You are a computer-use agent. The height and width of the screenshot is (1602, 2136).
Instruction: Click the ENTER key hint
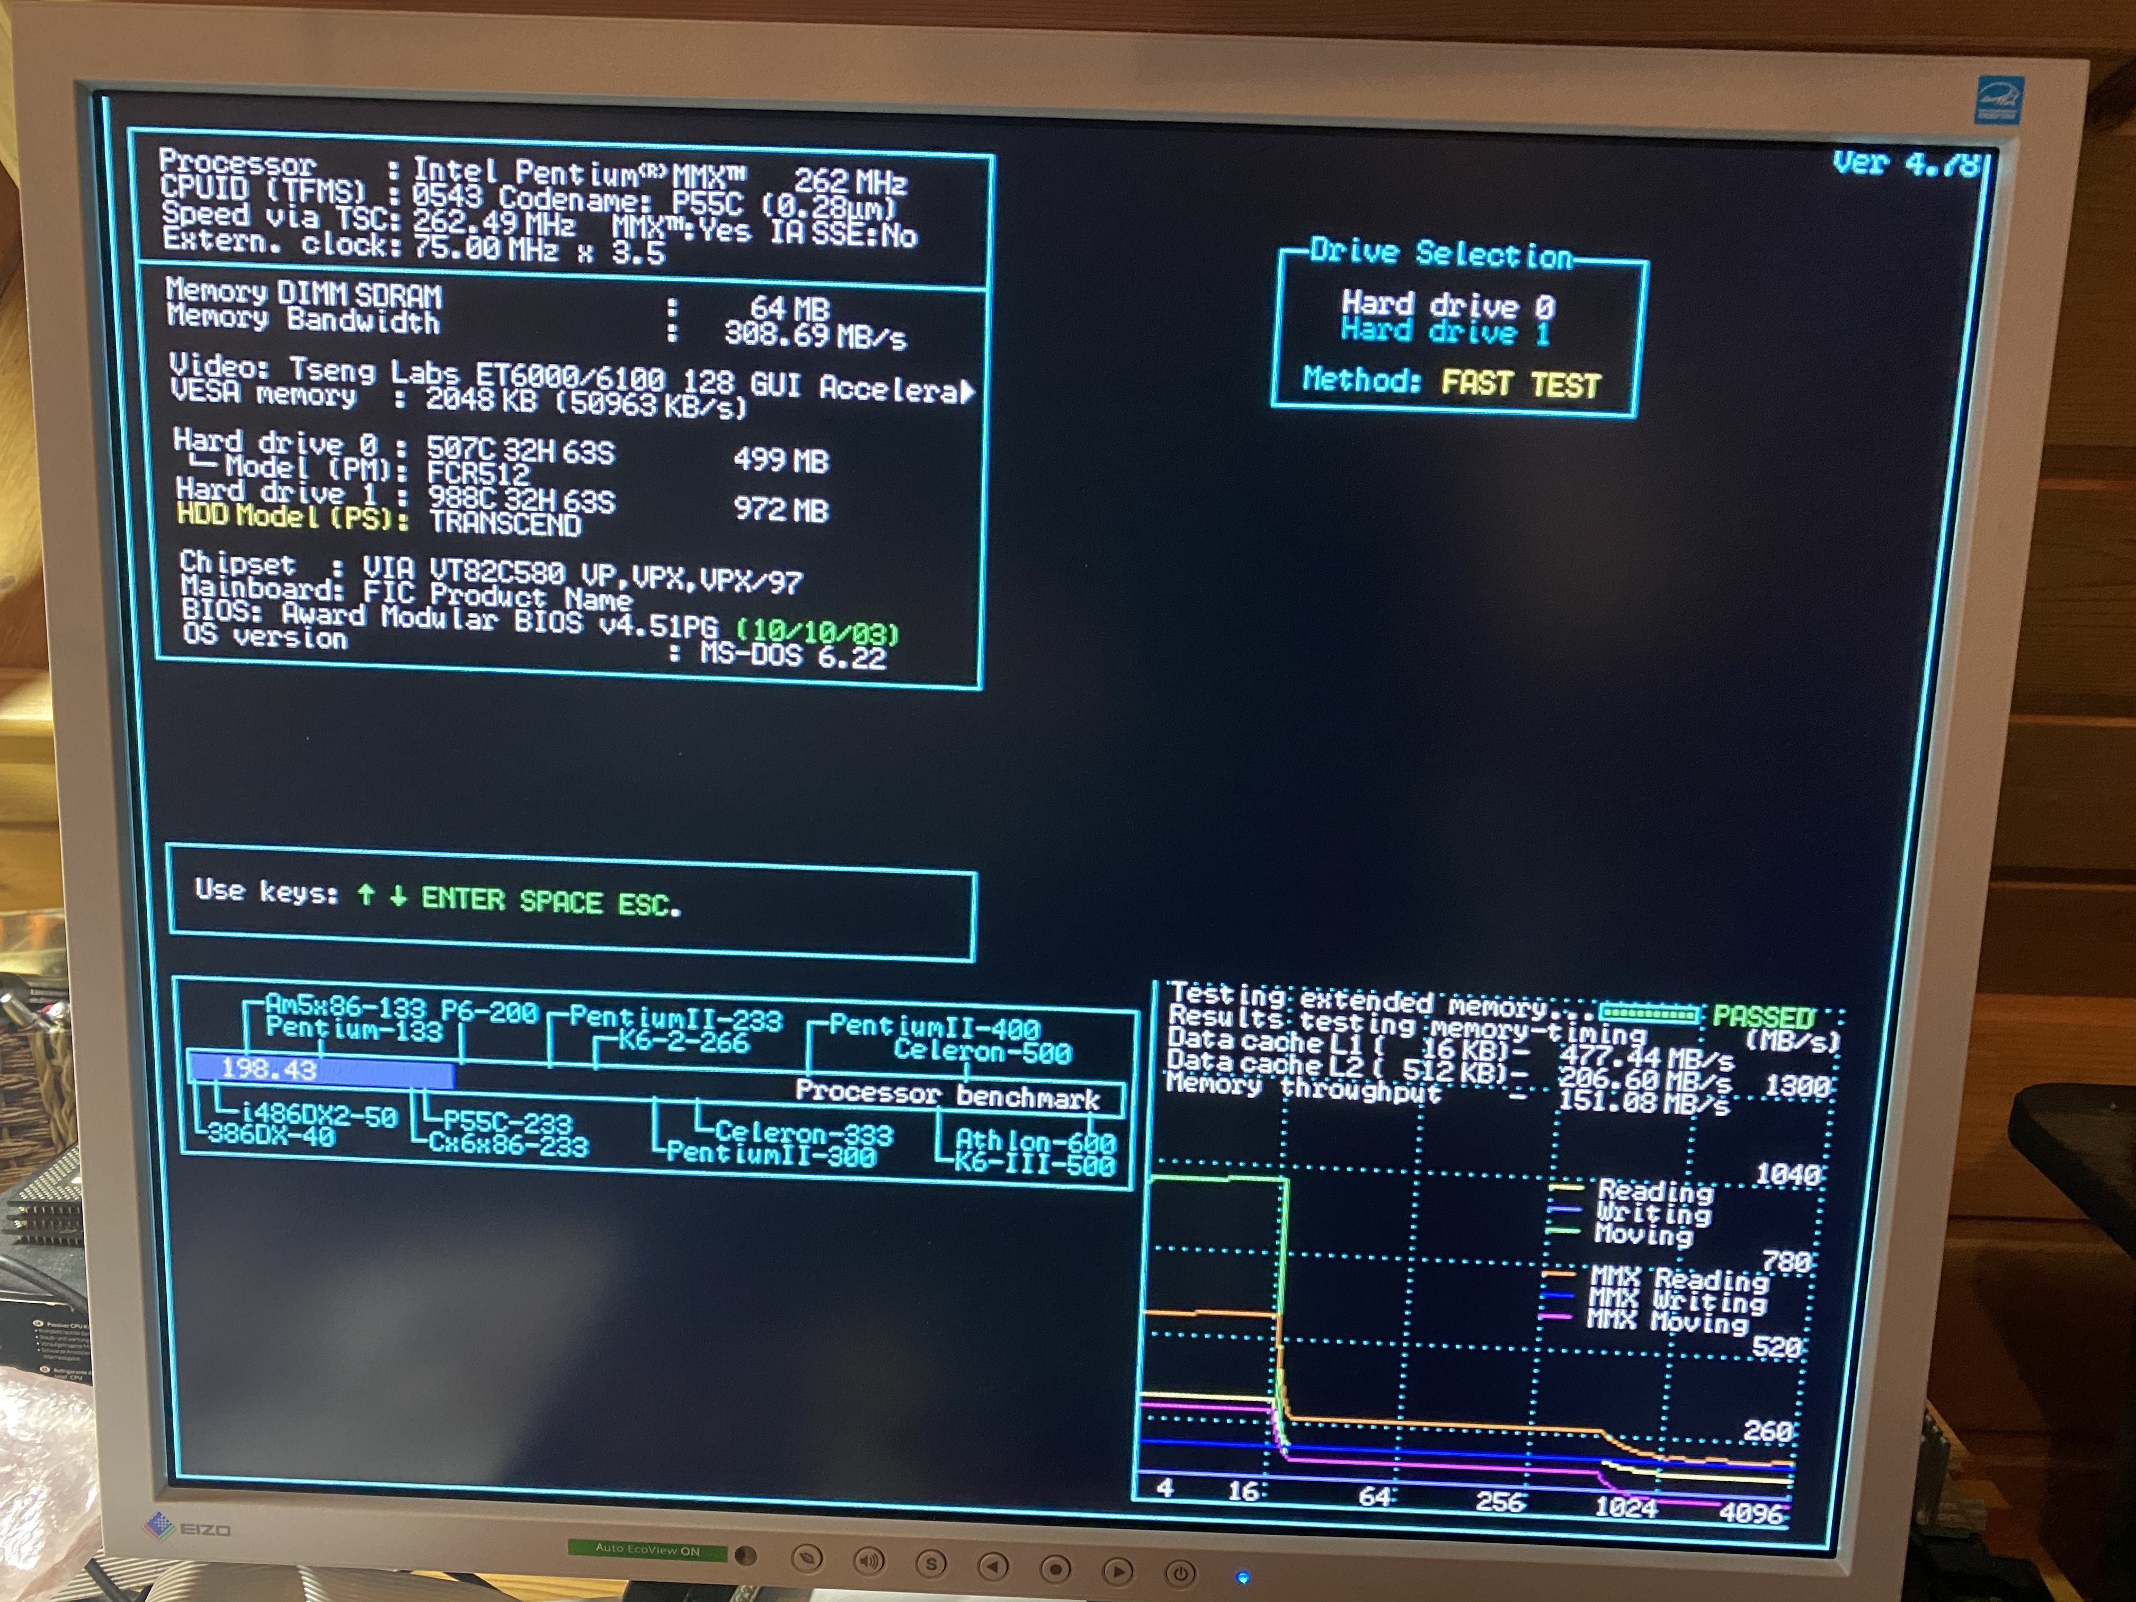464,899
